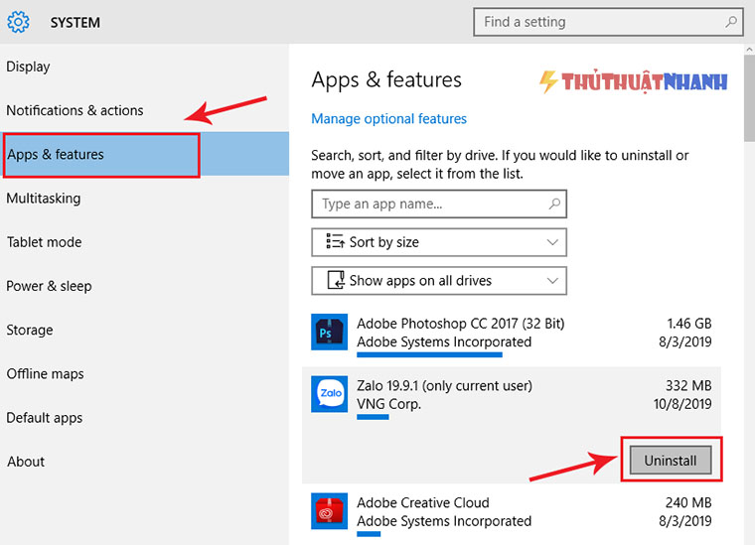Open Manage optional features link
This screenshot has height=545, width=755.
(x=388, y=119)
